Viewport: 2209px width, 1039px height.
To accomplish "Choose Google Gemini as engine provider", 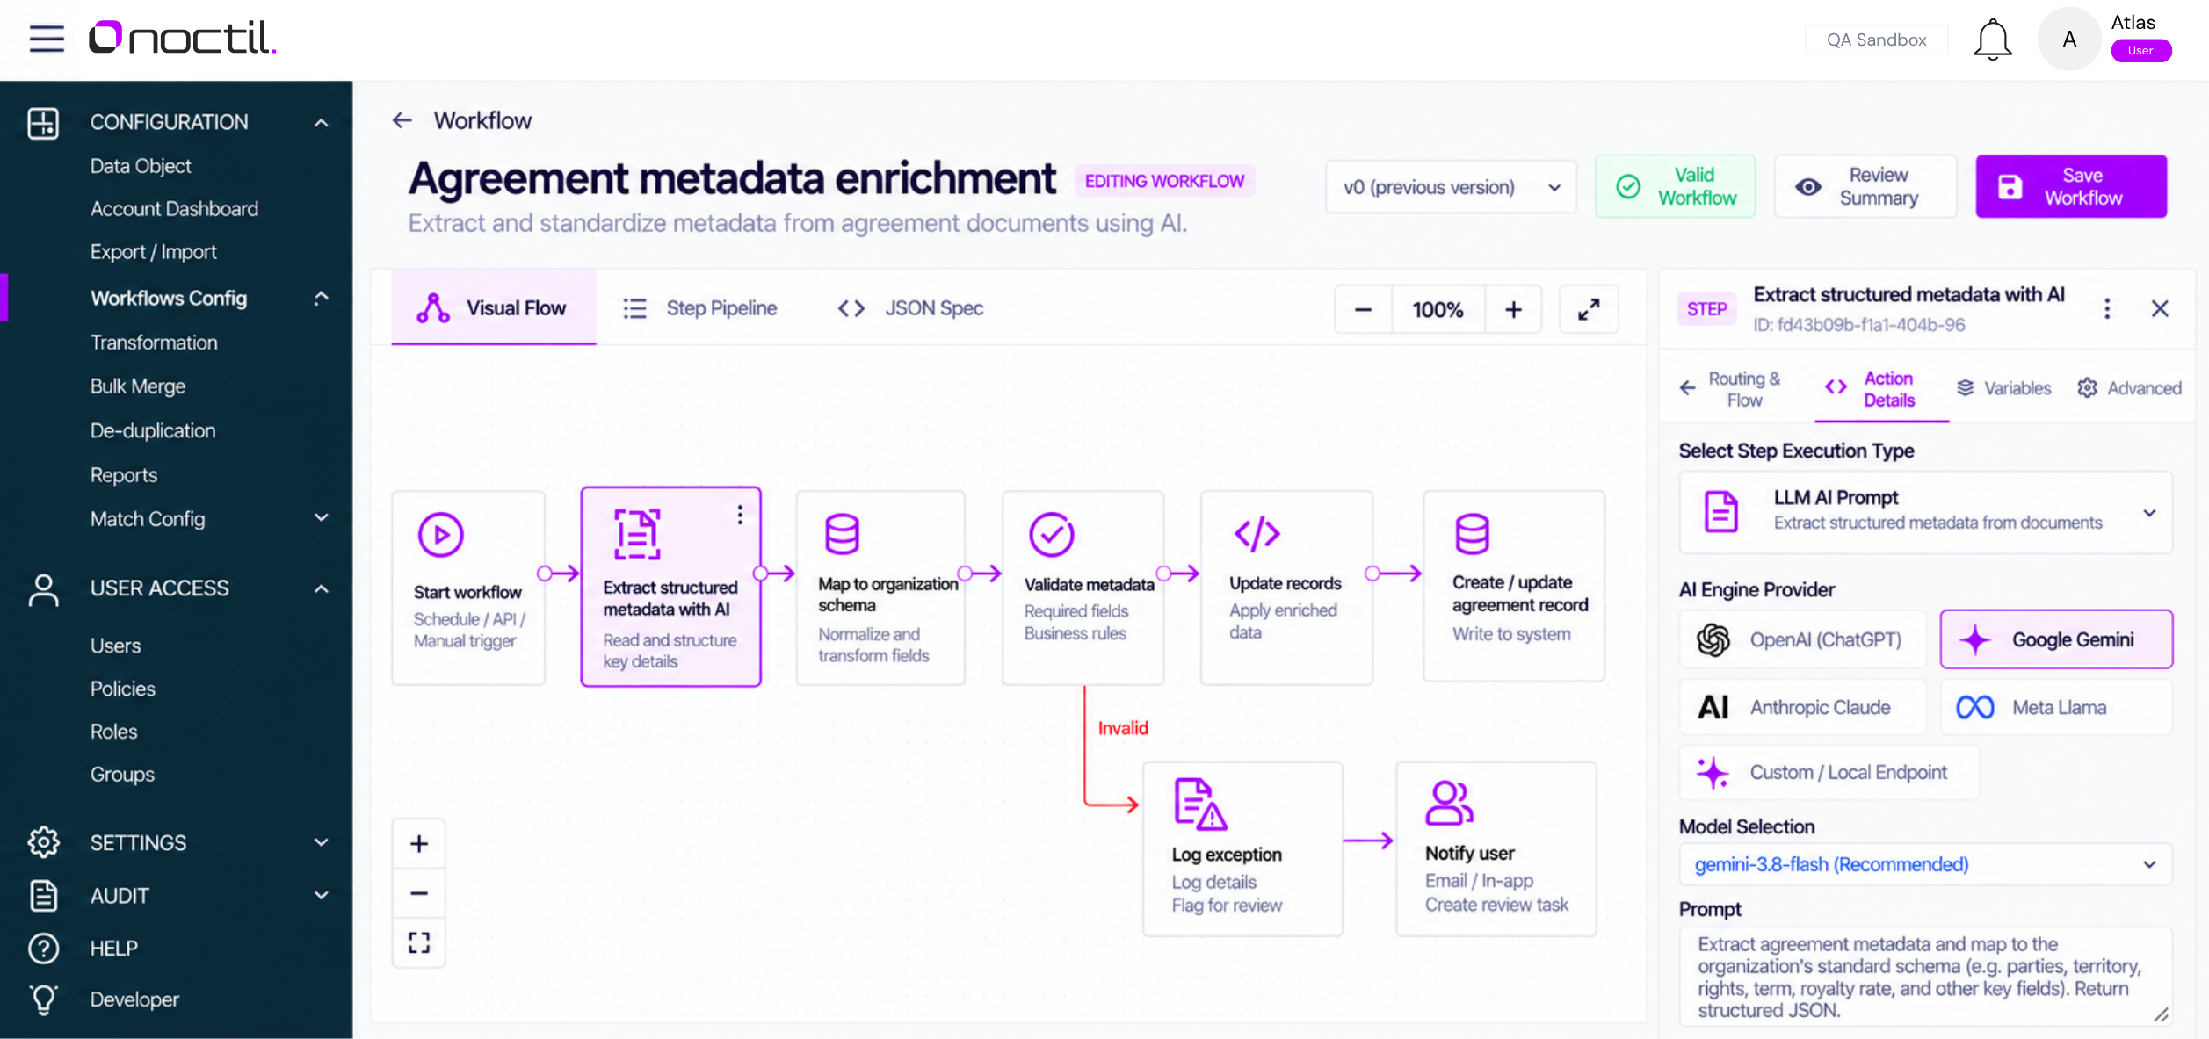I will pos(2056,639).
